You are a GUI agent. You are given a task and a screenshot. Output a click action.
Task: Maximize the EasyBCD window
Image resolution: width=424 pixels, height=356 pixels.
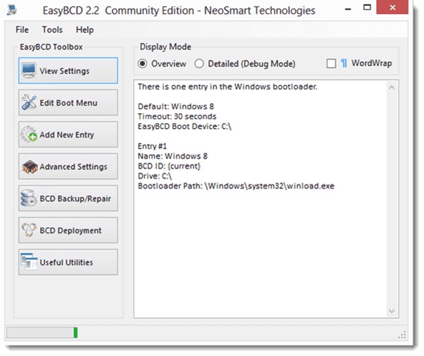(367, 7)
